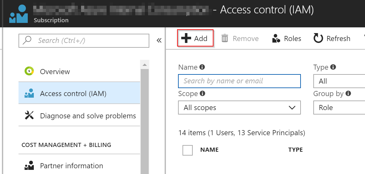Click the info icon beside Group by

point(348,94)
